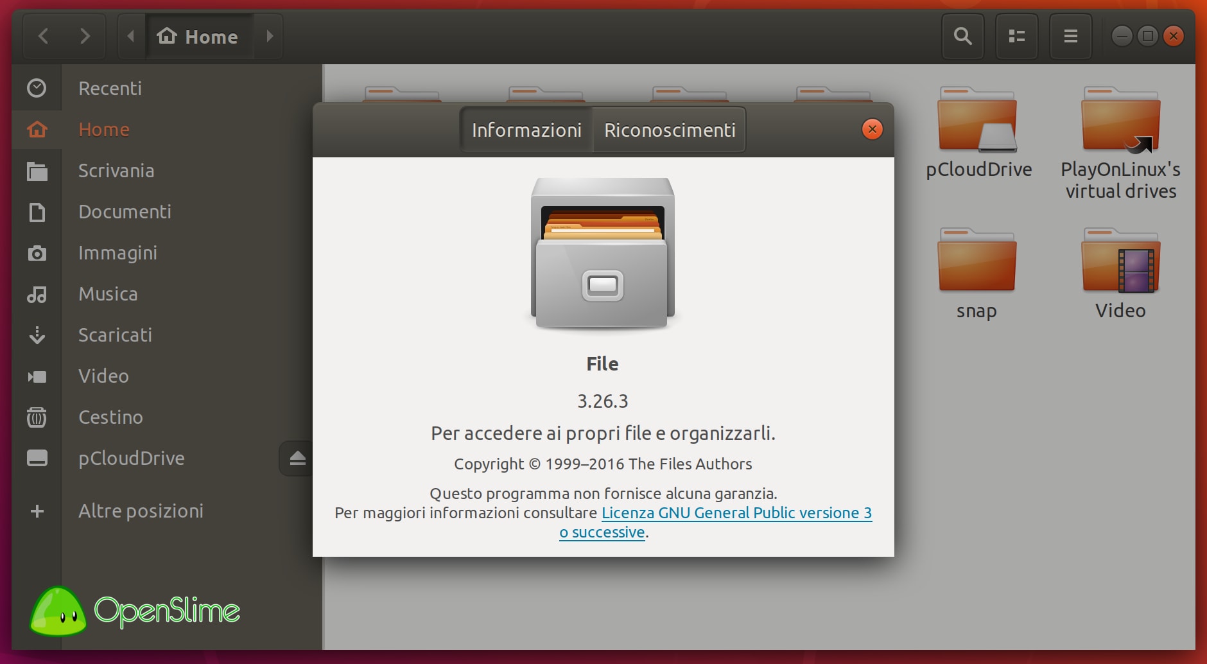Open the GNU General Public license link
Viewport: 1207px width, 664px height.
736,513
